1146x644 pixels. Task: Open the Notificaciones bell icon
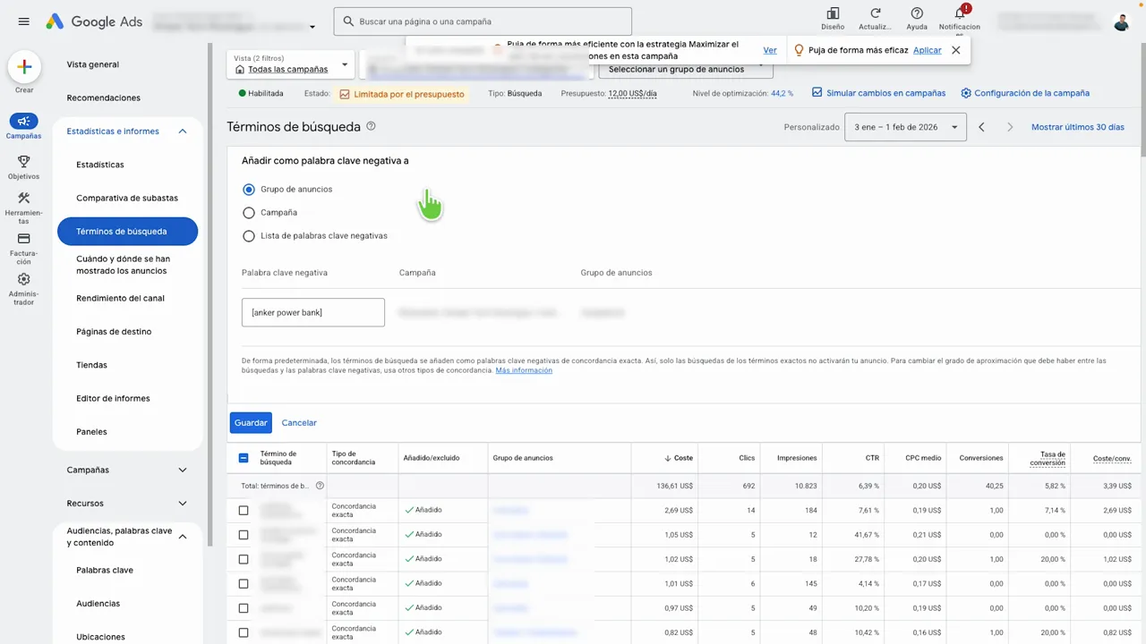coord(960,13)
